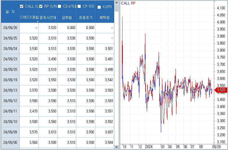The height and width of the screenshot is (150, 228).
Task: Tick the KOFR checkbox
Action: pos(99,7)
